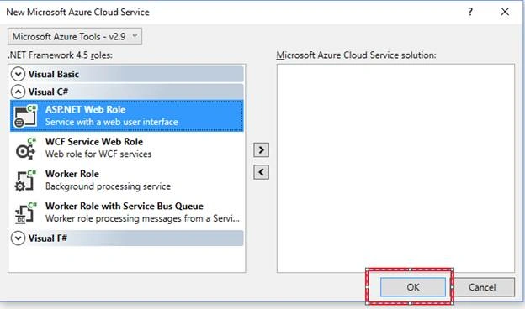
Task: Click the WCF Service Web Role gear icon
Action: (x=25, y=149)
